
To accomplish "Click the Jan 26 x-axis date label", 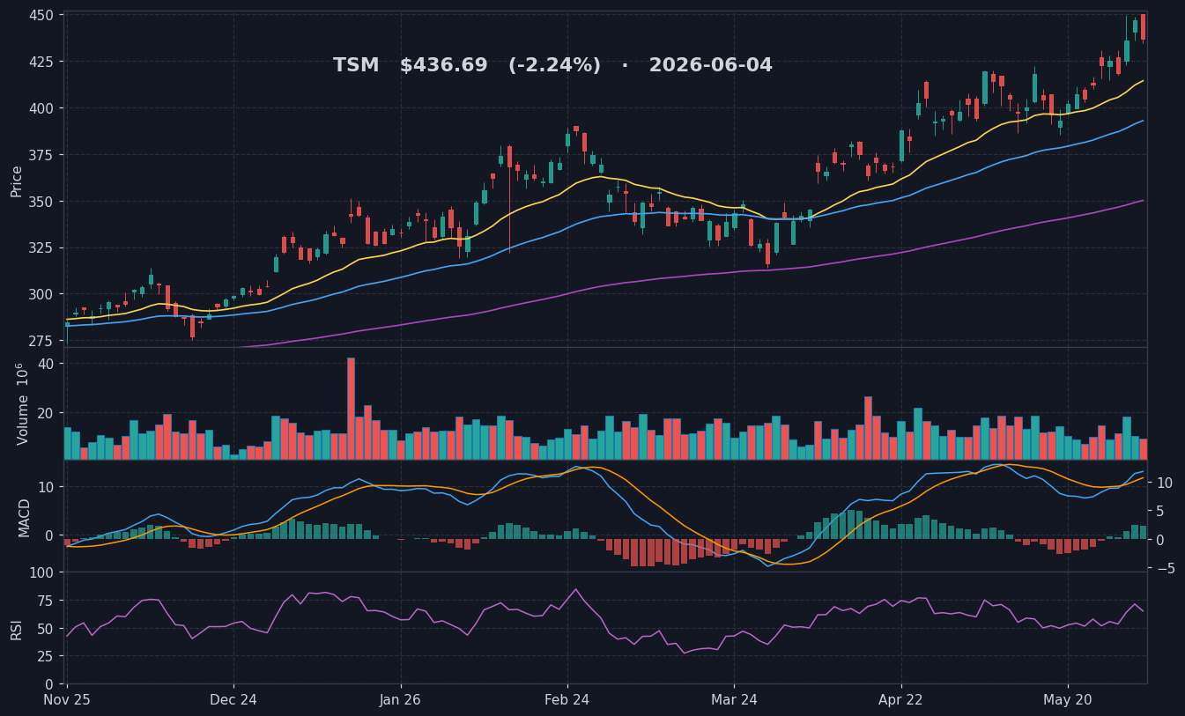I will pyautogui.click(x=401, y=700).
